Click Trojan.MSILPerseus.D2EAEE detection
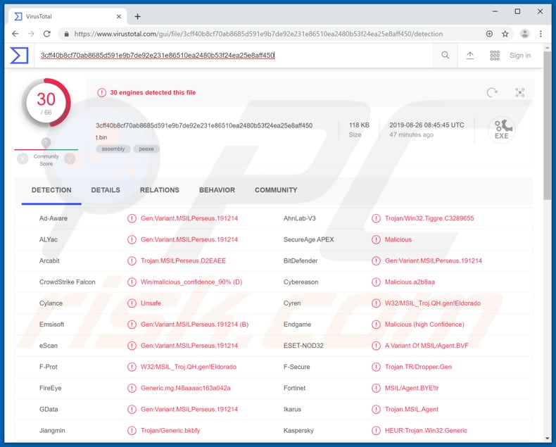 pyautogui.click(x=183, y=260)
